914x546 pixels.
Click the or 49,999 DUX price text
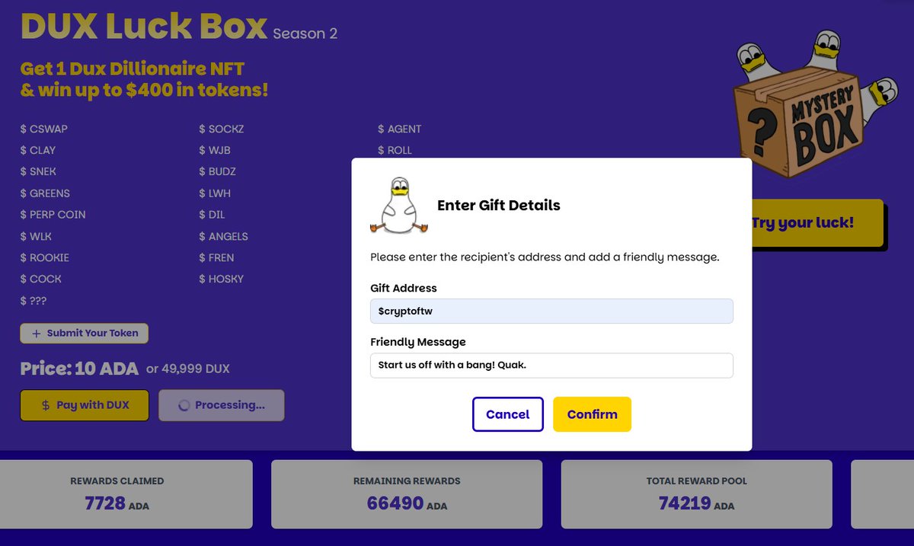pos(188,369)
